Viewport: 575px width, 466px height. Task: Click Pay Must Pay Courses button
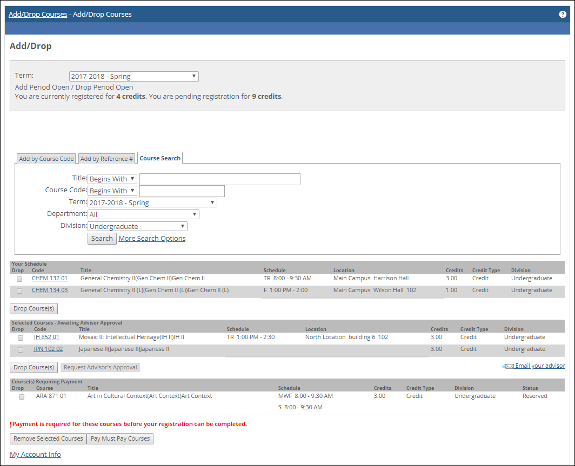click(x=120, y=438)
